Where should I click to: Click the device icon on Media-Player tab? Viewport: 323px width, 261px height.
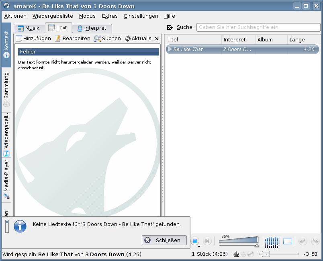(6, 196)
